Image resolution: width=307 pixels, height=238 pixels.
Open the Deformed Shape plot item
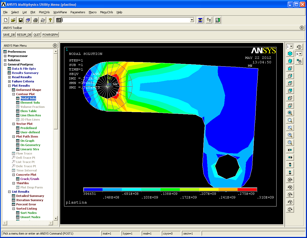pyautogui.click(x=29, y=90)
